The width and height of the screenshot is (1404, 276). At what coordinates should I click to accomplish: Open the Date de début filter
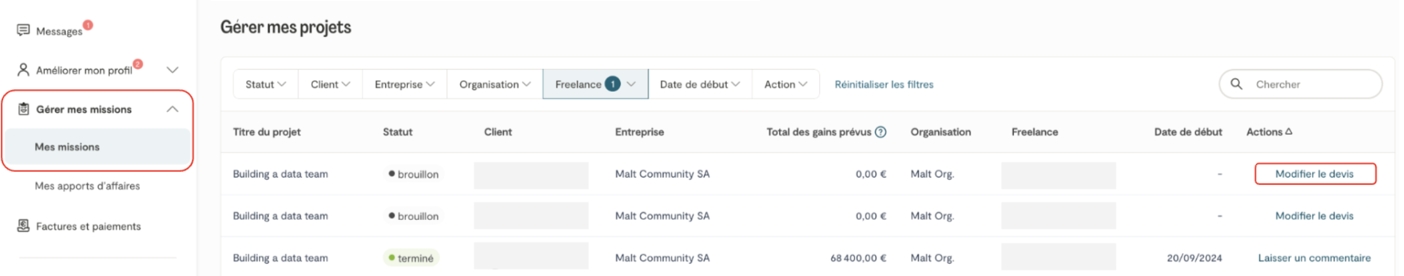click(x=700, y=84)
